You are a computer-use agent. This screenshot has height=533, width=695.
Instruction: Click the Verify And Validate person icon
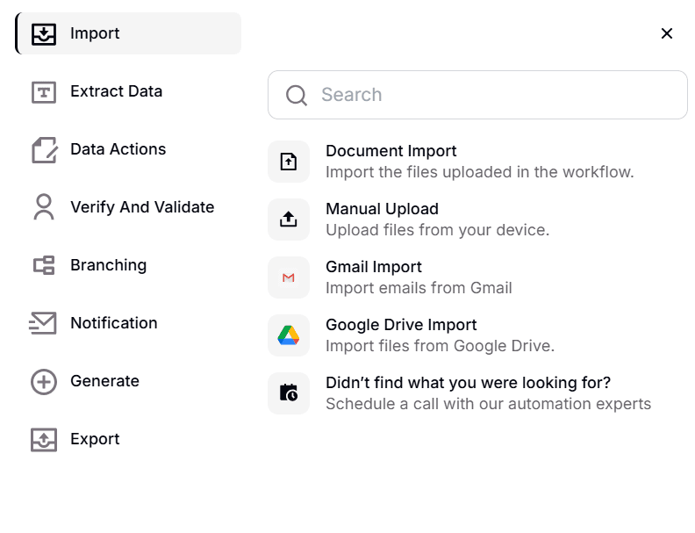coord(44,207)
